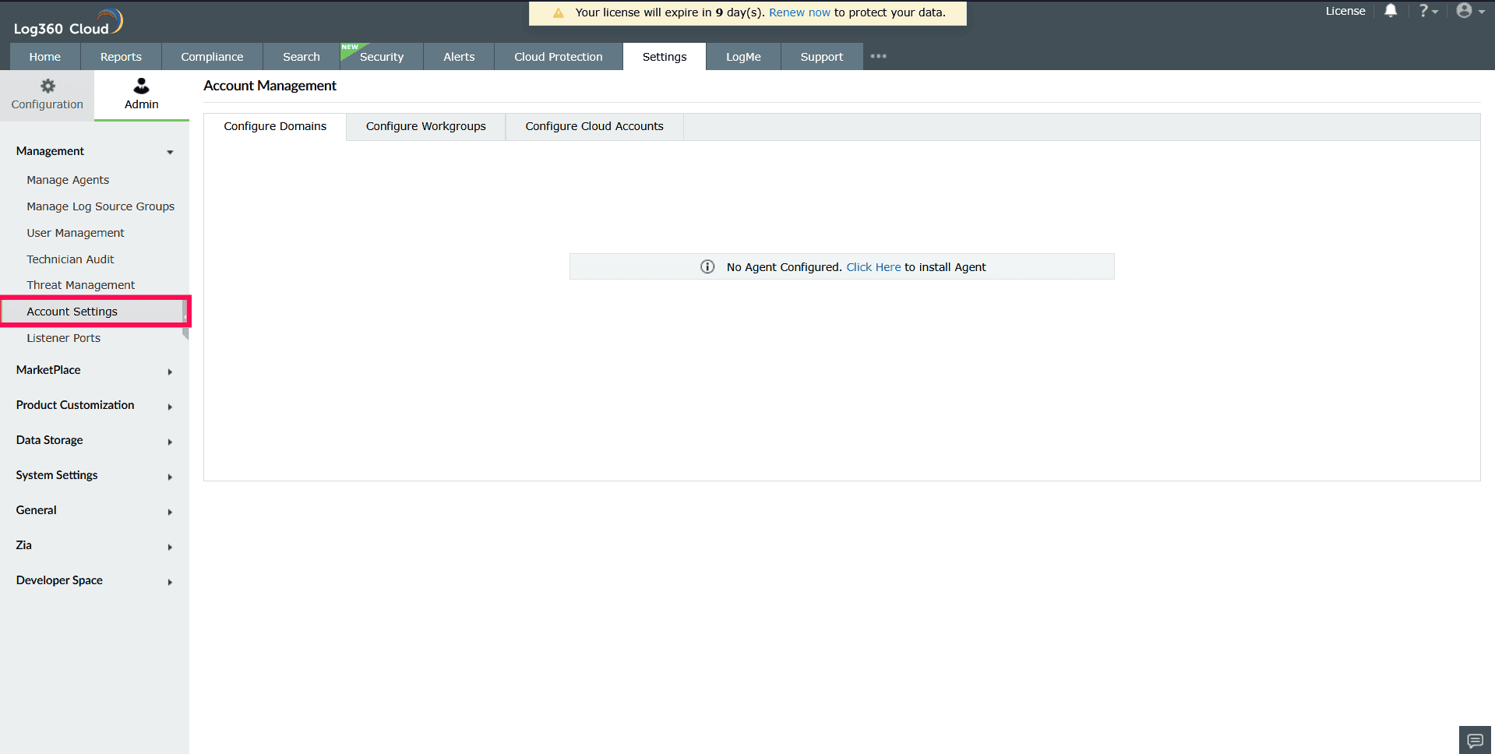Viewport: 1495px width, 754px height.
Task: Open the Search tab
Action: click(x=301, y=57)
